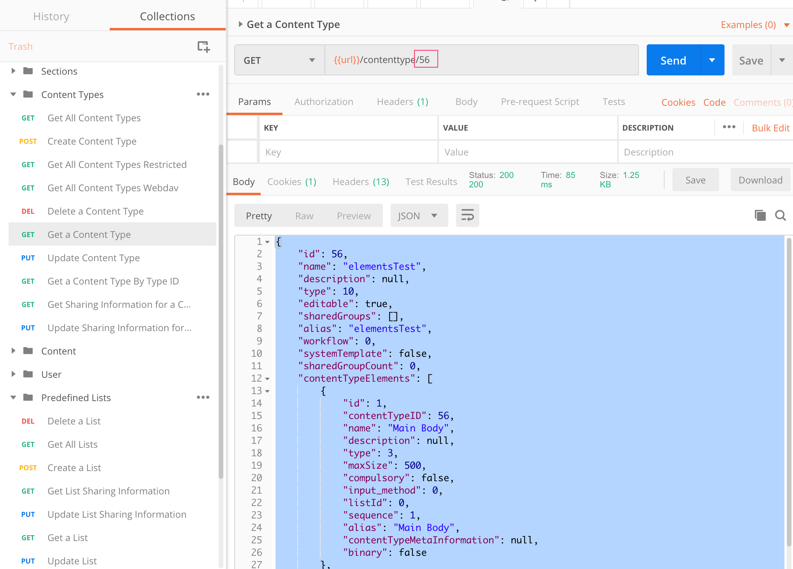Open search in response body
The image size is (793, 569).
[780, 215]
